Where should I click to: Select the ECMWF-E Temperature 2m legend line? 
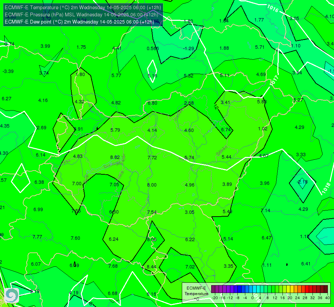pos(83,8)
